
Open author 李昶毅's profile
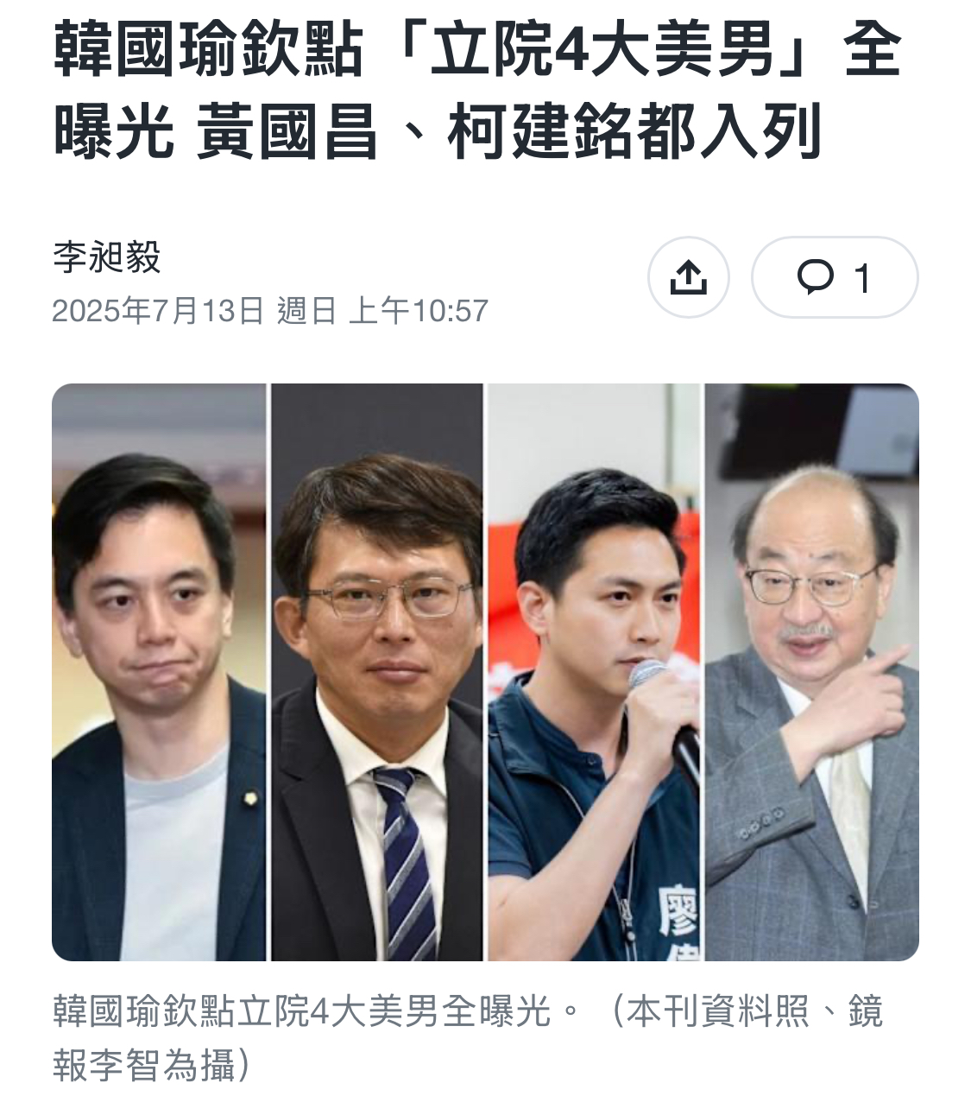(x=106, y=257)
